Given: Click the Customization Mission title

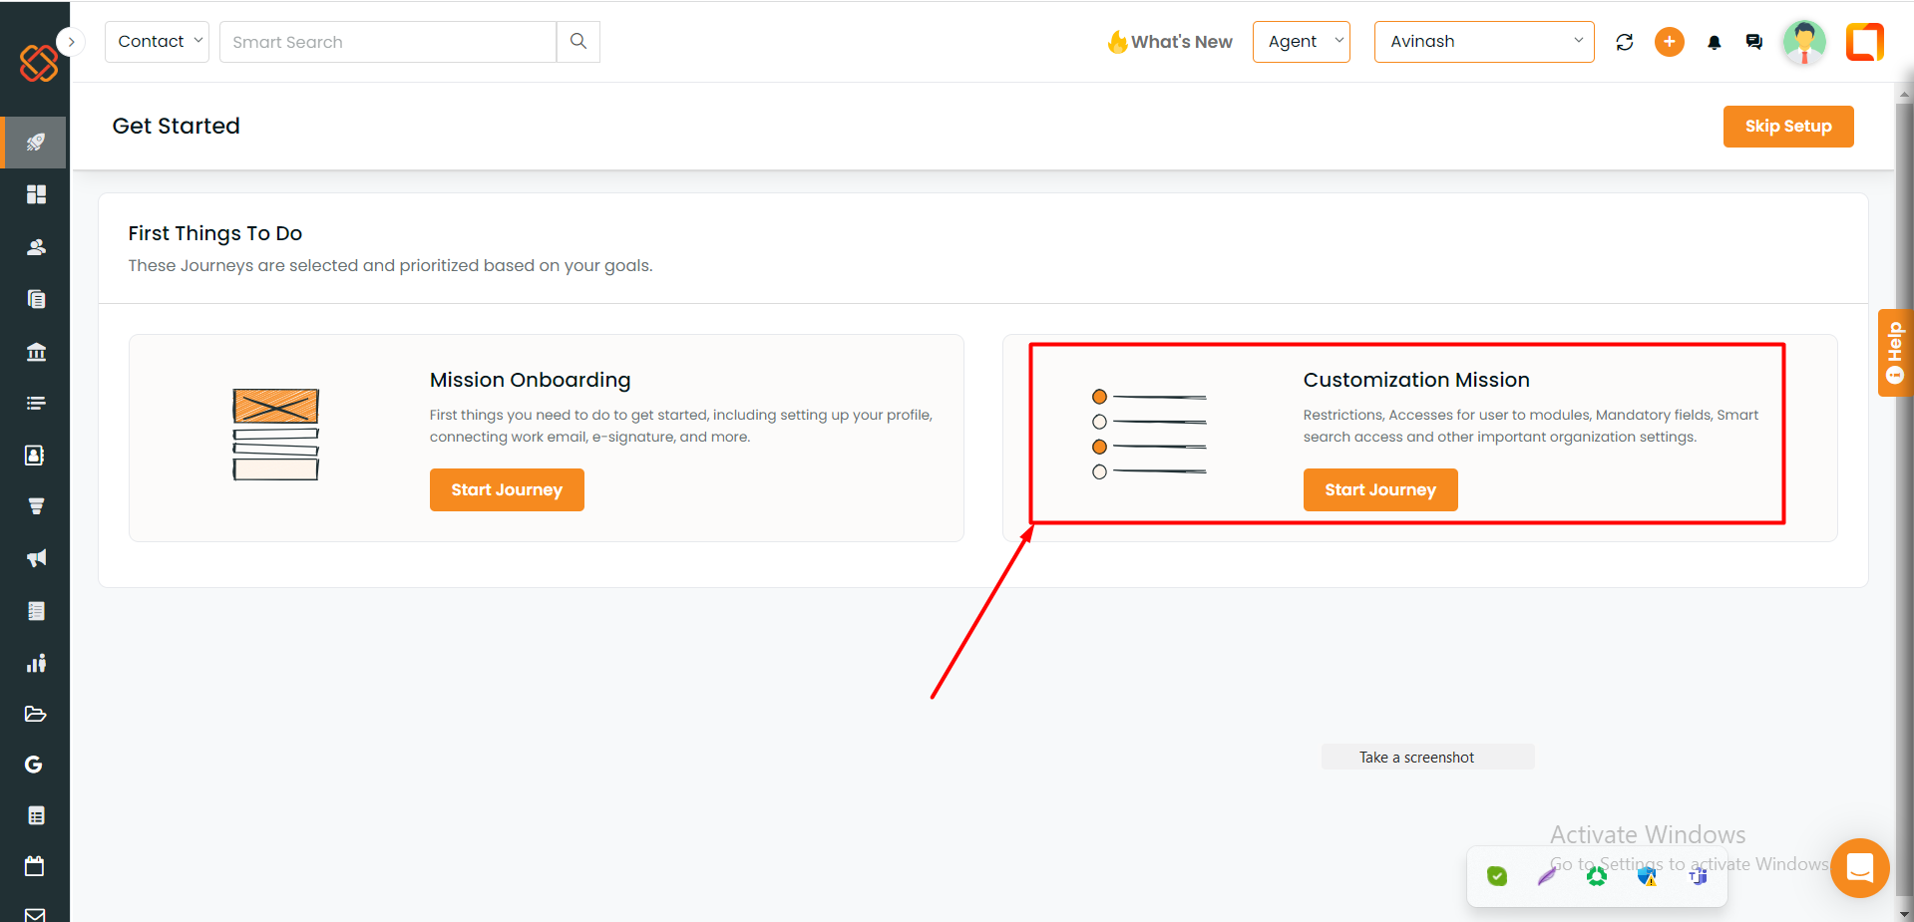Looking at the screenshot, I should [1416, 380].
